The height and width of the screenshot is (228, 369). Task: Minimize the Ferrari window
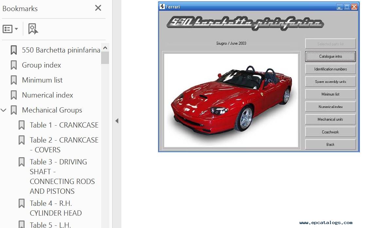pos(339,7)
